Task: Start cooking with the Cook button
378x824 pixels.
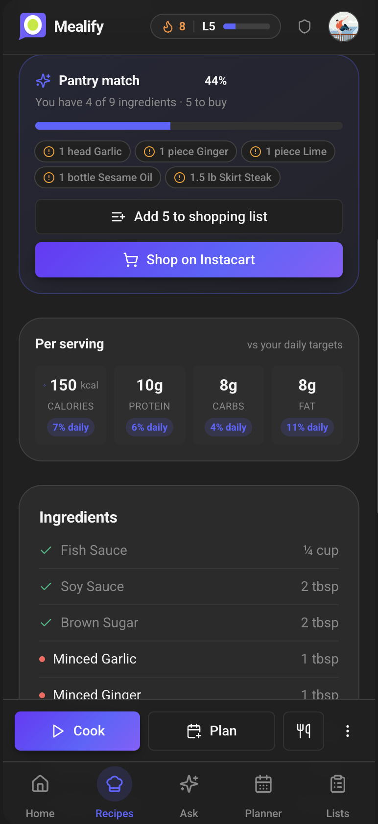Action: click(77, 731)
